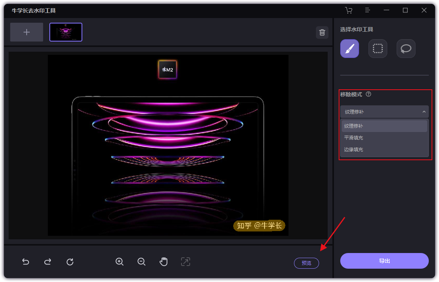
Task: Click the fit-to-screen icon
Action: point(186,262)
